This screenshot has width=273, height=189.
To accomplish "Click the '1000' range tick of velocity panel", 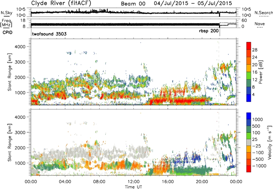I will click(20, 163).
